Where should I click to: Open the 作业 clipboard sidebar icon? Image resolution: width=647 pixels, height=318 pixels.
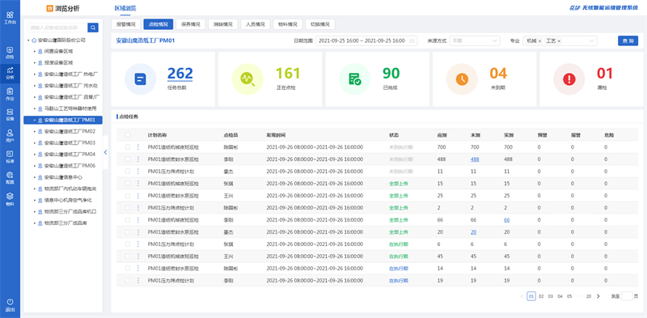[10, 95]
